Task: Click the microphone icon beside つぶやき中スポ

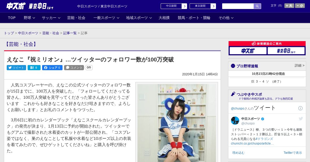Action: click(x=233, y=94)
